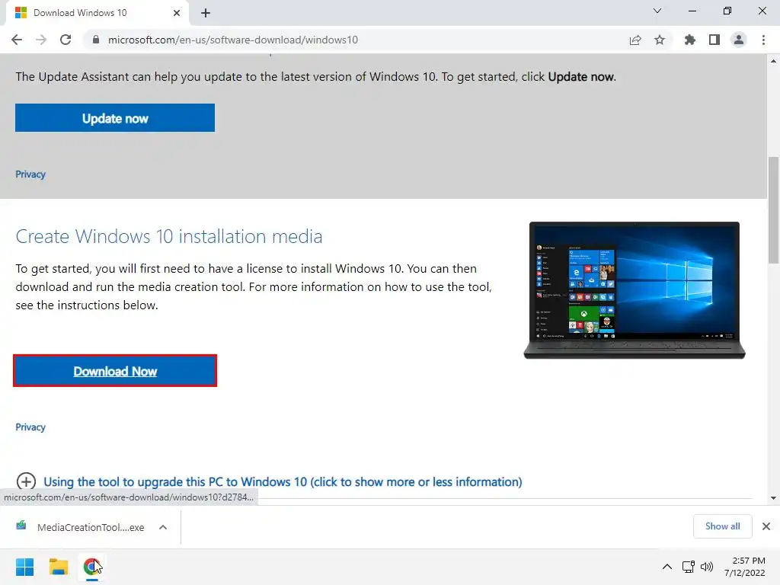Share this page using the share icon
Screen dimensions: 780x585
635,40
